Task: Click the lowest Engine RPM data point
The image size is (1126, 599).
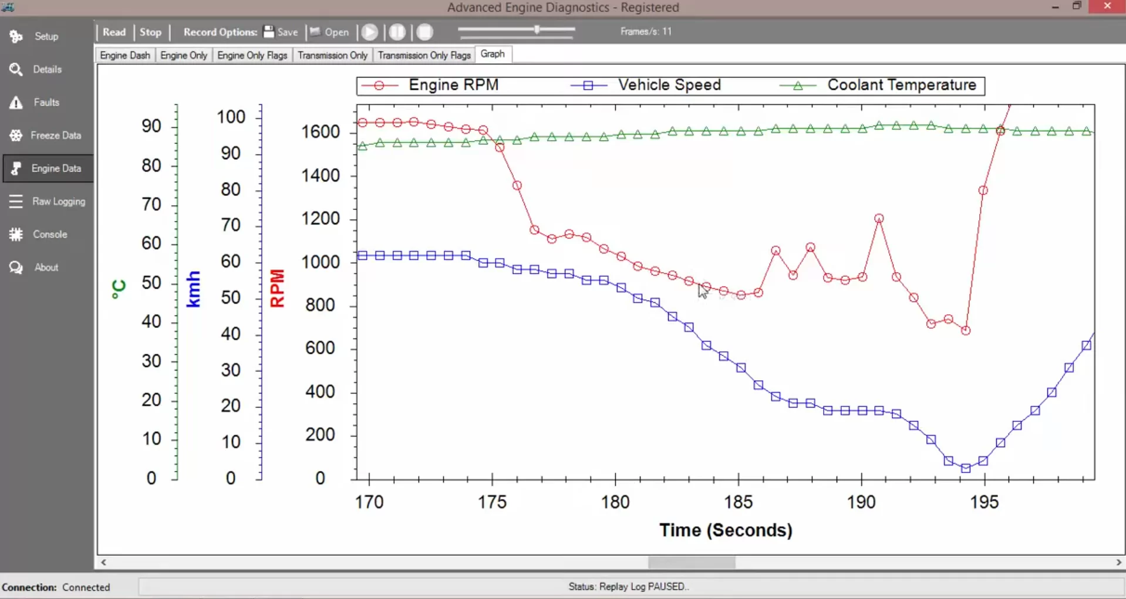Action: pos(966,331)
